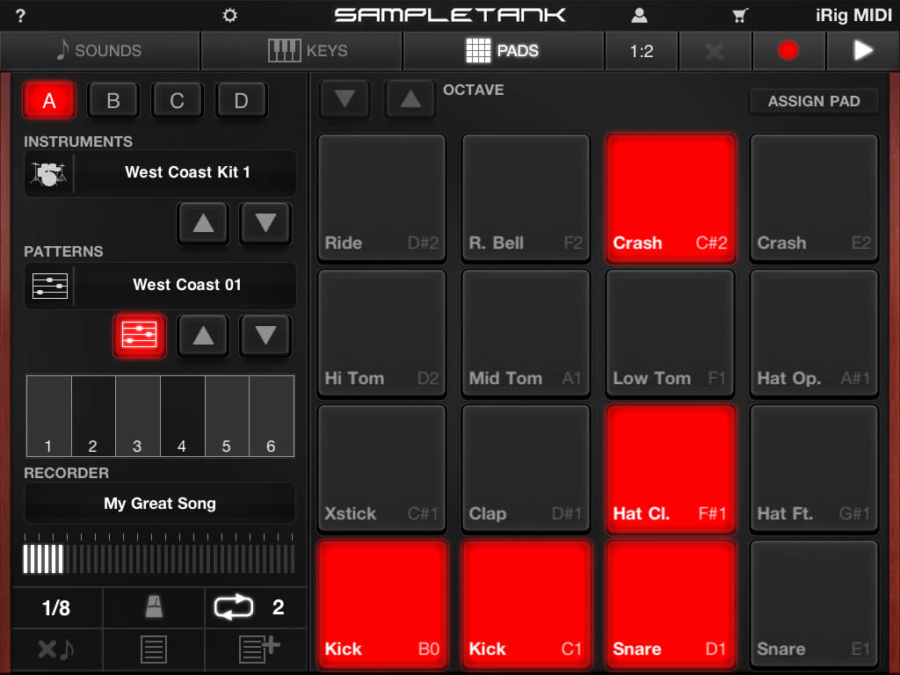Click the delete notes icon

(57, 650)
